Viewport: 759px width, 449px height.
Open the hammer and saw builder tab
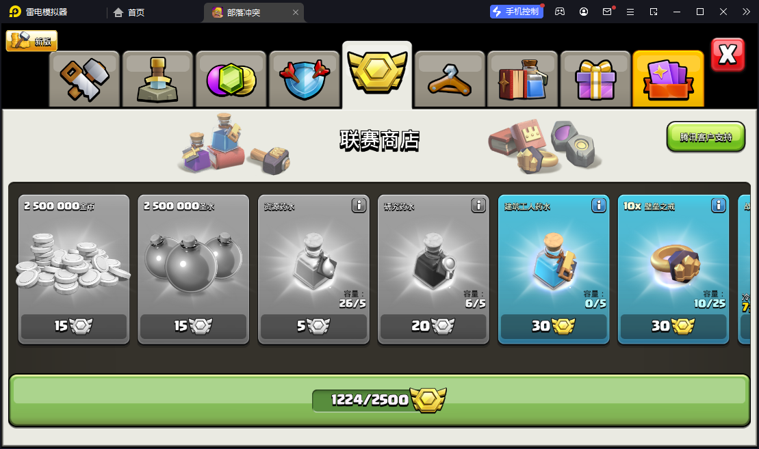click(84, 79)
